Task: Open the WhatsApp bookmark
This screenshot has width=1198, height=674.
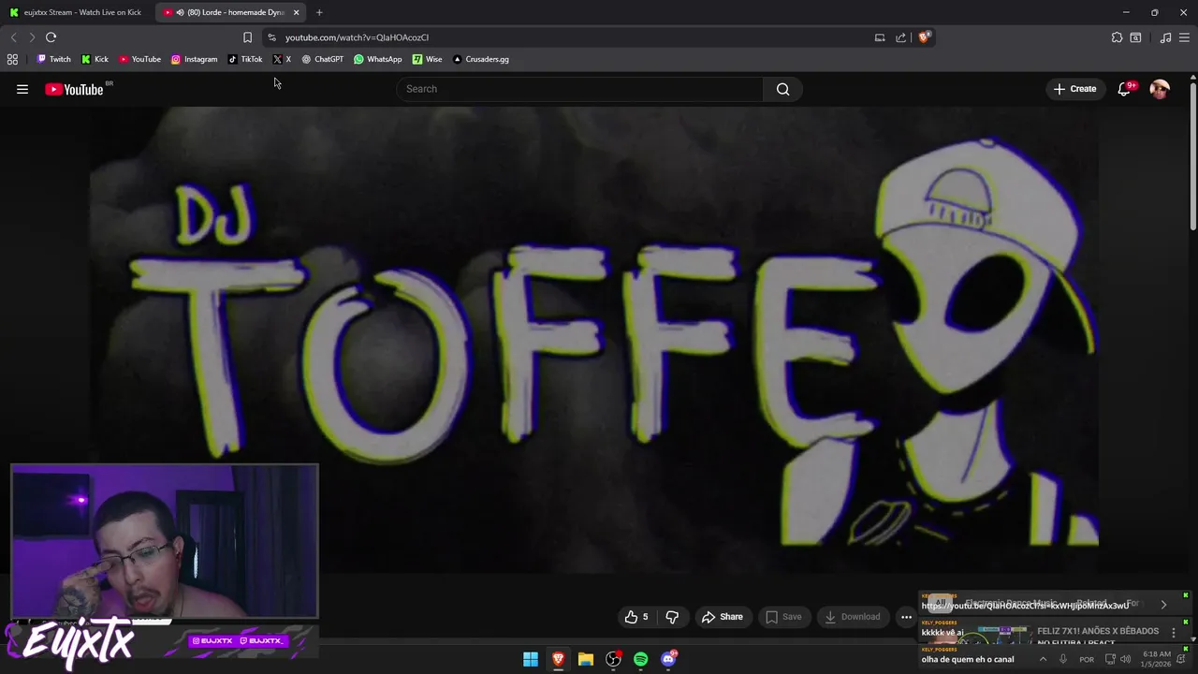Action: [377, 59]
